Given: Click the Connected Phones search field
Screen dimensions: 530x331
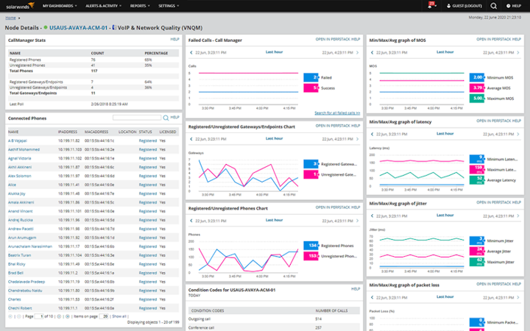Looking at the screenshot, I should (137, 118).
